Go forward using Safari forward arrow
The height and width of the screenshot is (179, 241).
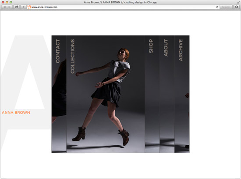tap(9, 7)
